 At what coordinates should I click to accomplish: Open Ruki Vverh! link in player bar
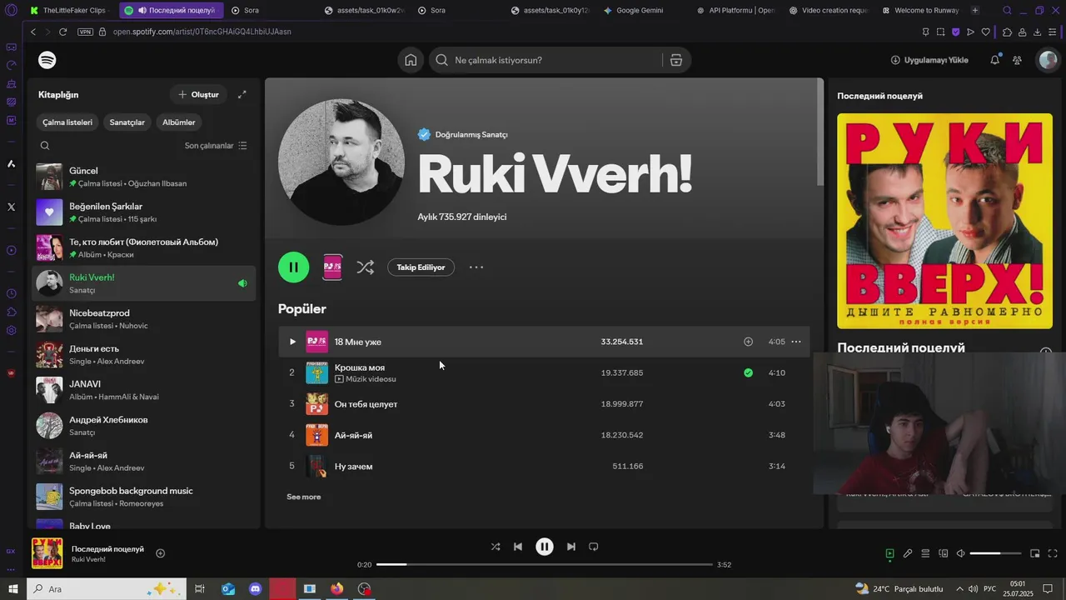[x=88, y=559]
